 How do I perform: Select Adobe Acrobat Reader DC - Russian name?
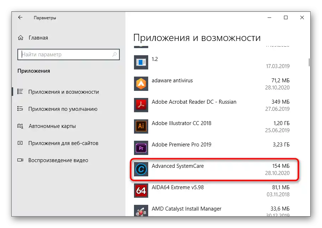coord(194,102)
